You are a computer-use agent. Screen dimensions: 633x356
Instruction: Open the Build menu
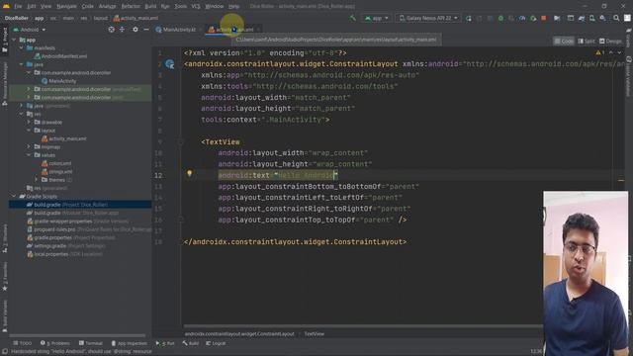pos(150,6)
